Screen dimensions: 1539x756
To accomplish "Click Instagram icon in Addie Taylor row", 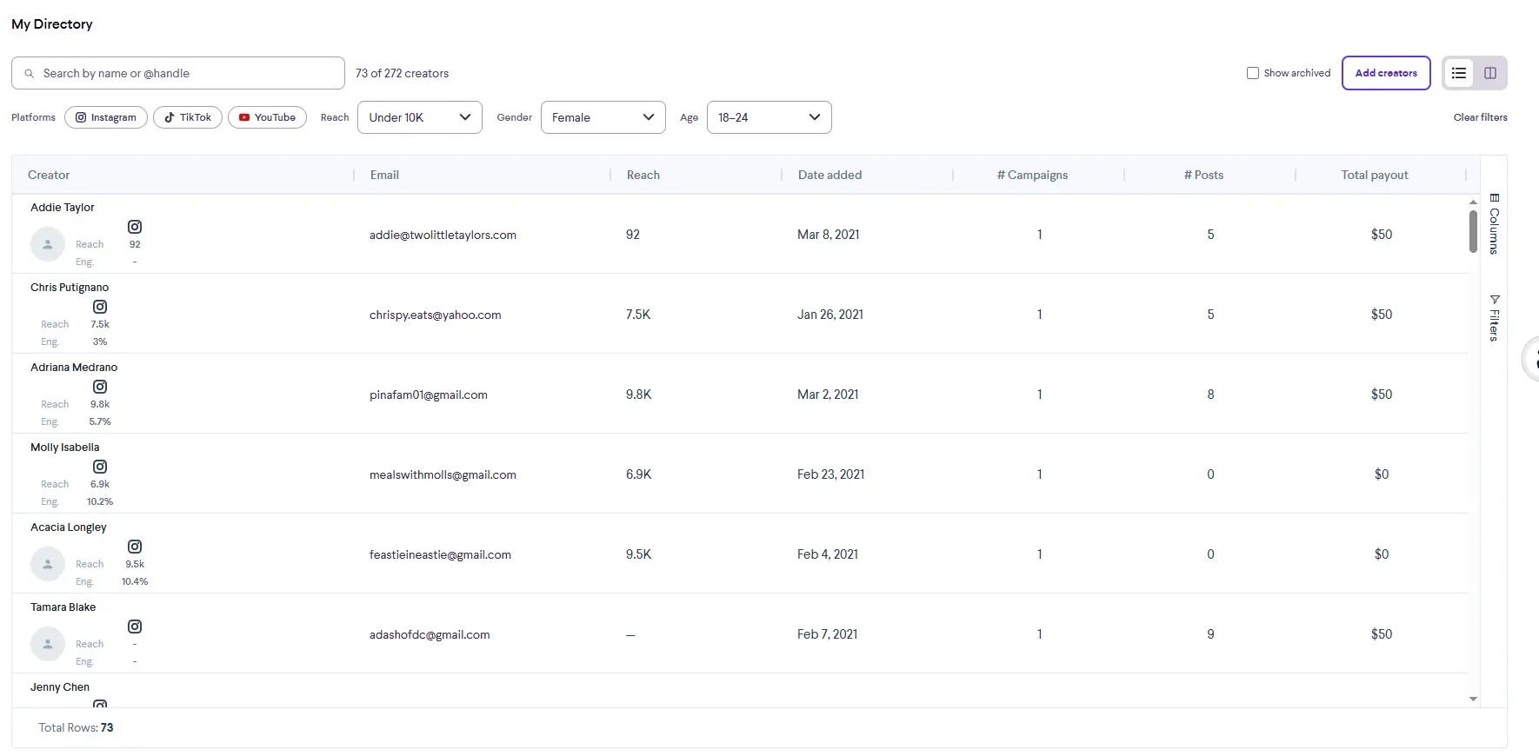I will point(135,227).
